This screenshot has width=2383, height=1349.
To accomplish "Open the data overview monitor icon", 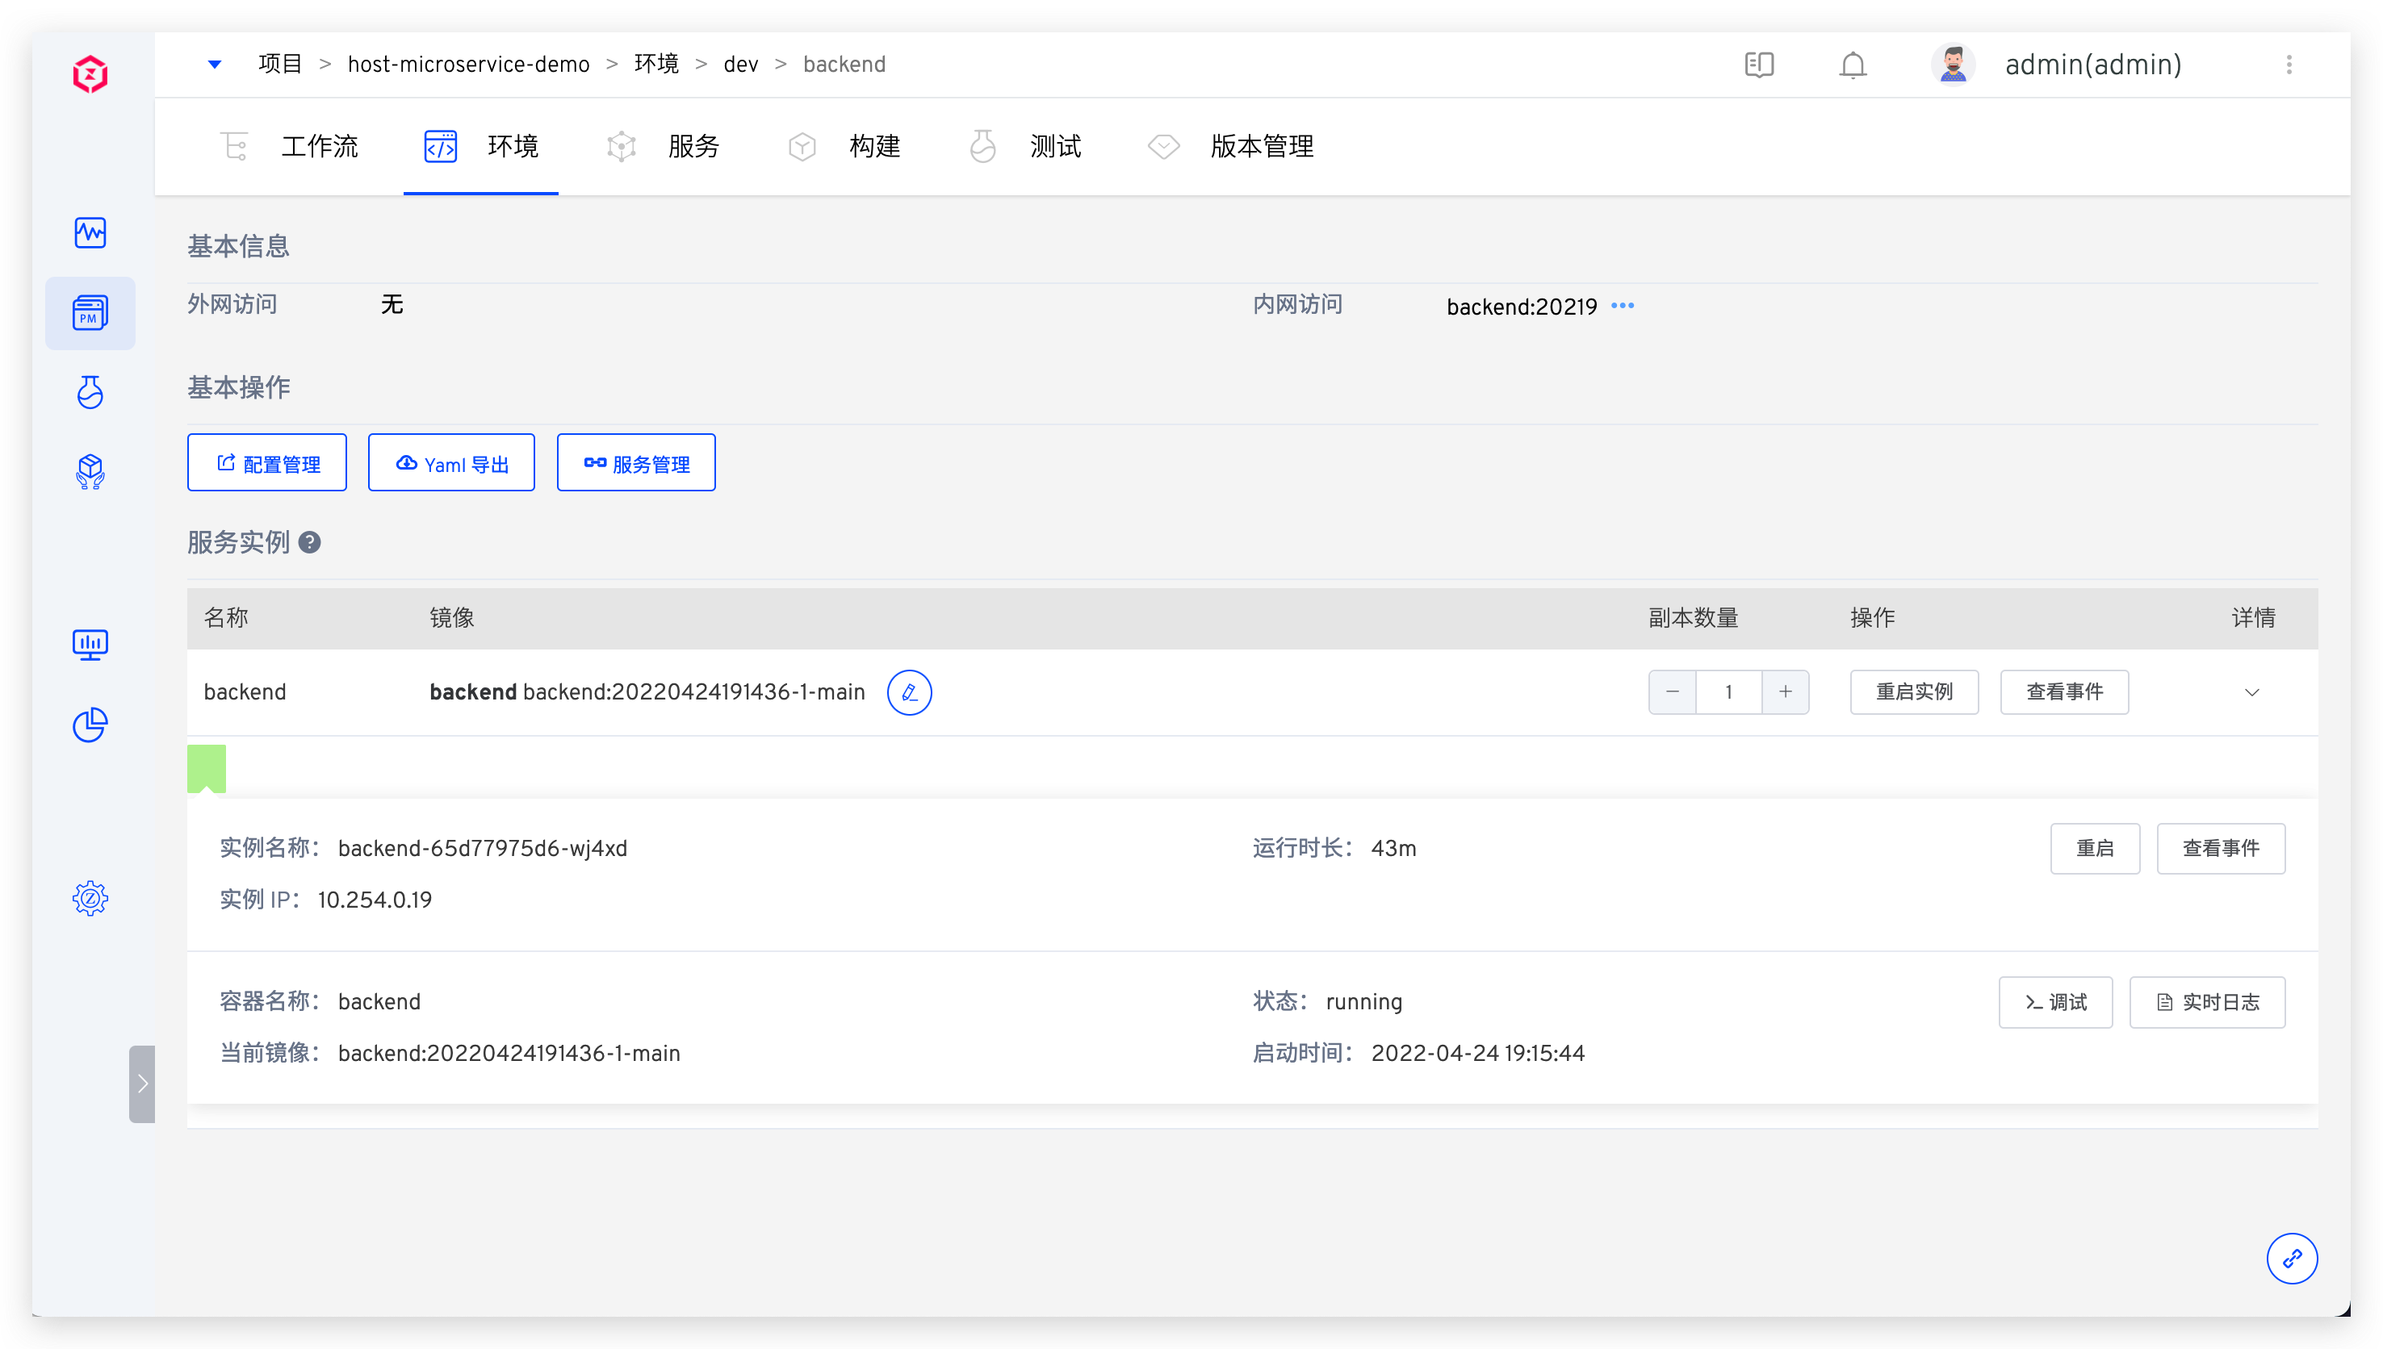I will click(x=90, y=644).
